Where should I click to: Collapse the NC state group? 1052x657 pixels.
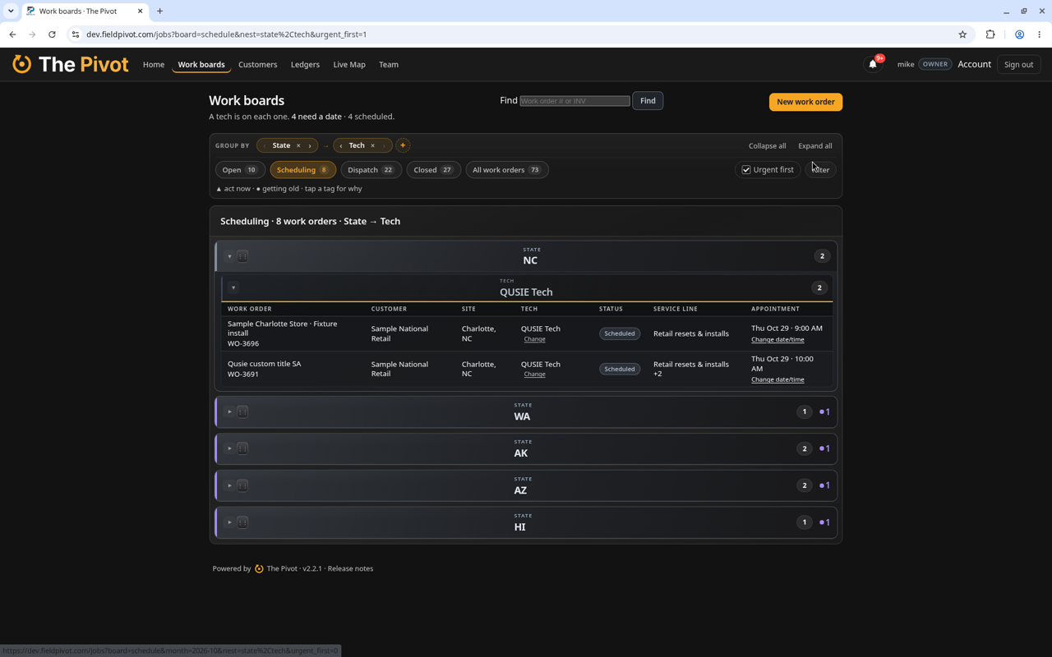click(229, 256)
